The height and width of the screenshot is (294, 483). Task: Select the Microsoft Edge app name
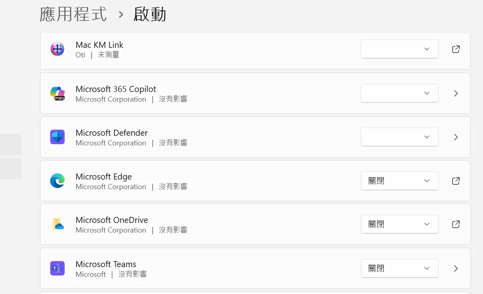click(x=104, y=177)
